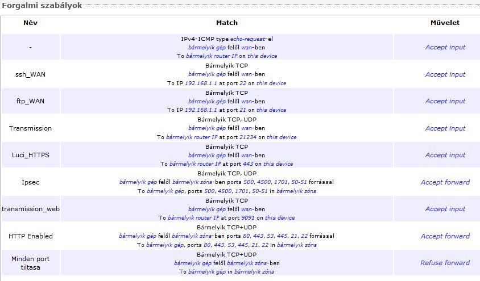
Task: Select the Minden port tiltasa rule name
Action: click(30, 263)
